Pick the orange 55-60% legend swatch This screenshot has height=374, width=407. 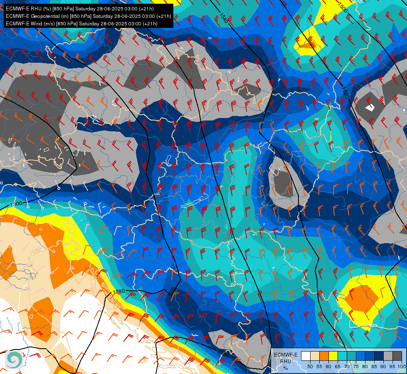324,356
